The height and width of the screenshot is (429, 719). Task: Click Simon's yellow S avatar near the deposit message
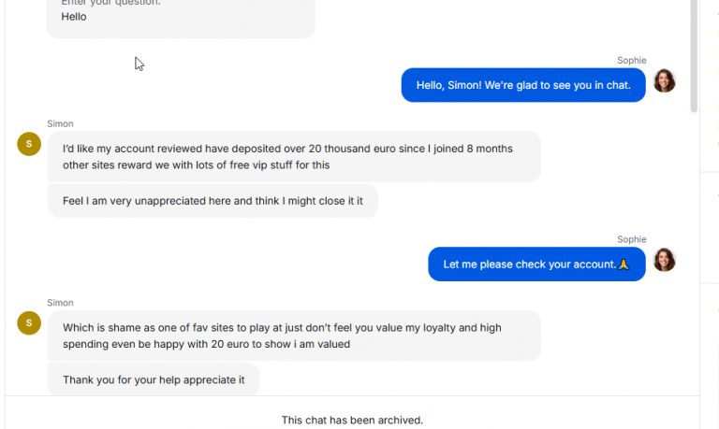29,144
